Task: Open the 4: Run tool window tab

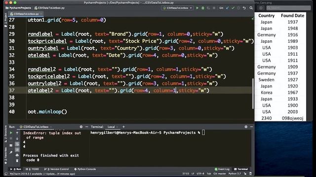Action: pyautogui.click(x=15, y=169)
